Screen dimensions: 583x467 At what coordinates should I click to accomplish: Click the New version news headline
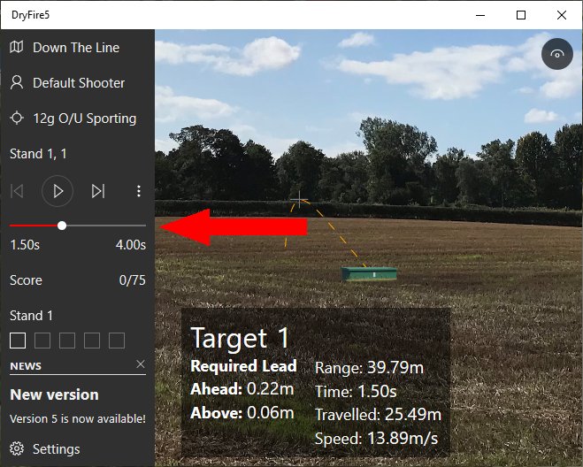click(x=54, y=394)
